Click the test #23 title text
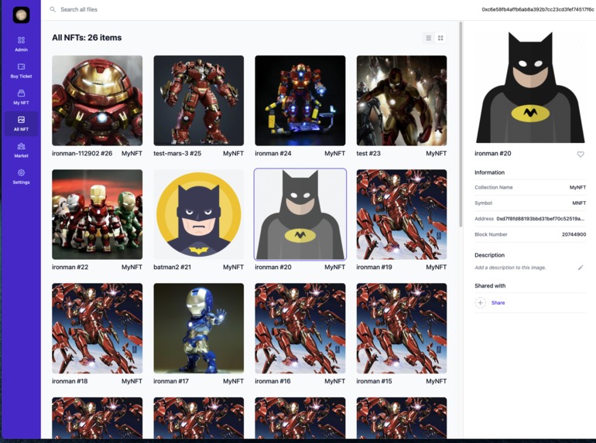Viewport: 596px width, 443px height. [x=368, y=153]
